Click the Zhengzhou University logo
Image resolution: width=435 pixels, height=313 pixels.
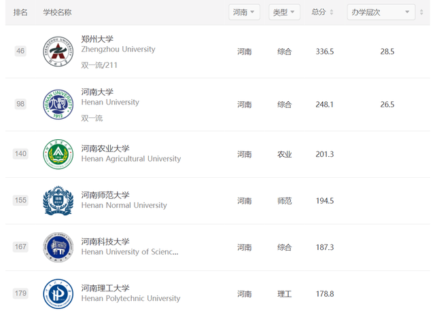click(58, 52)
